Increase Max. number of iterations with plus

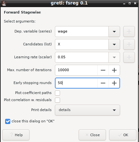(114, 70)
